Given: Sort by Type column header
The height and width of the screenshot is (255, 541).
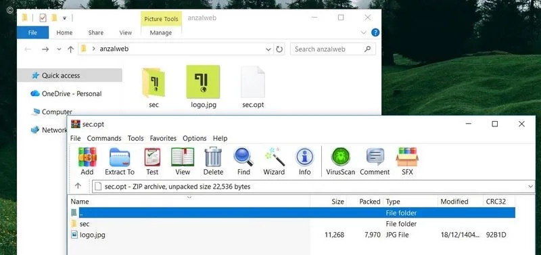Looking at the screenshot, I should (410, 202).
